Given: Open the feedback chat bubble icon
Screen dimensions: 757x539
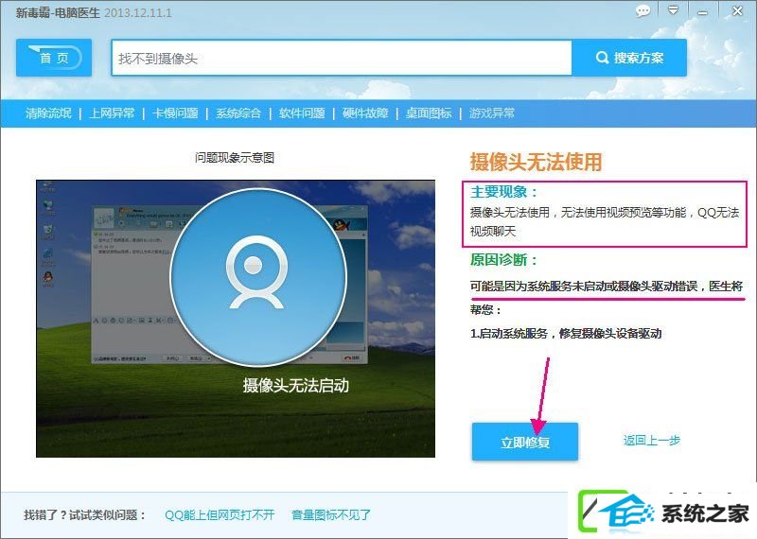Looking at the screenshot, I should [643, 11].
